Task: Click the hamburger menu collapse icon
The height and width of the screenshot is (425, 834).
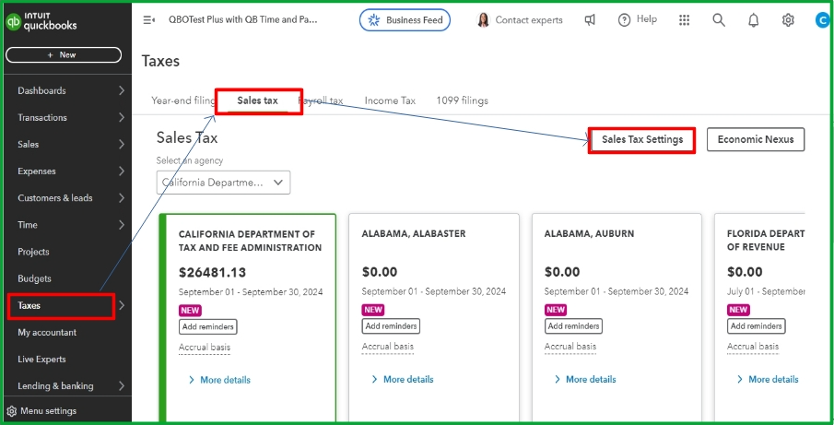Action: click(149, 20)
